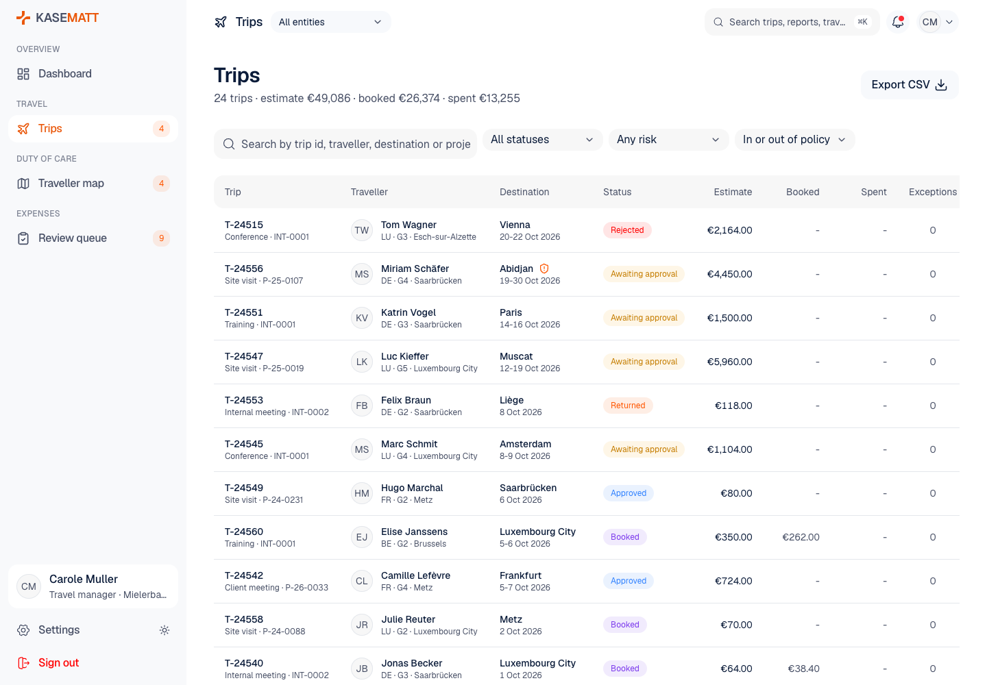
Task: Click JR avatar for Julie Reuter
Action: coord(362,625)
